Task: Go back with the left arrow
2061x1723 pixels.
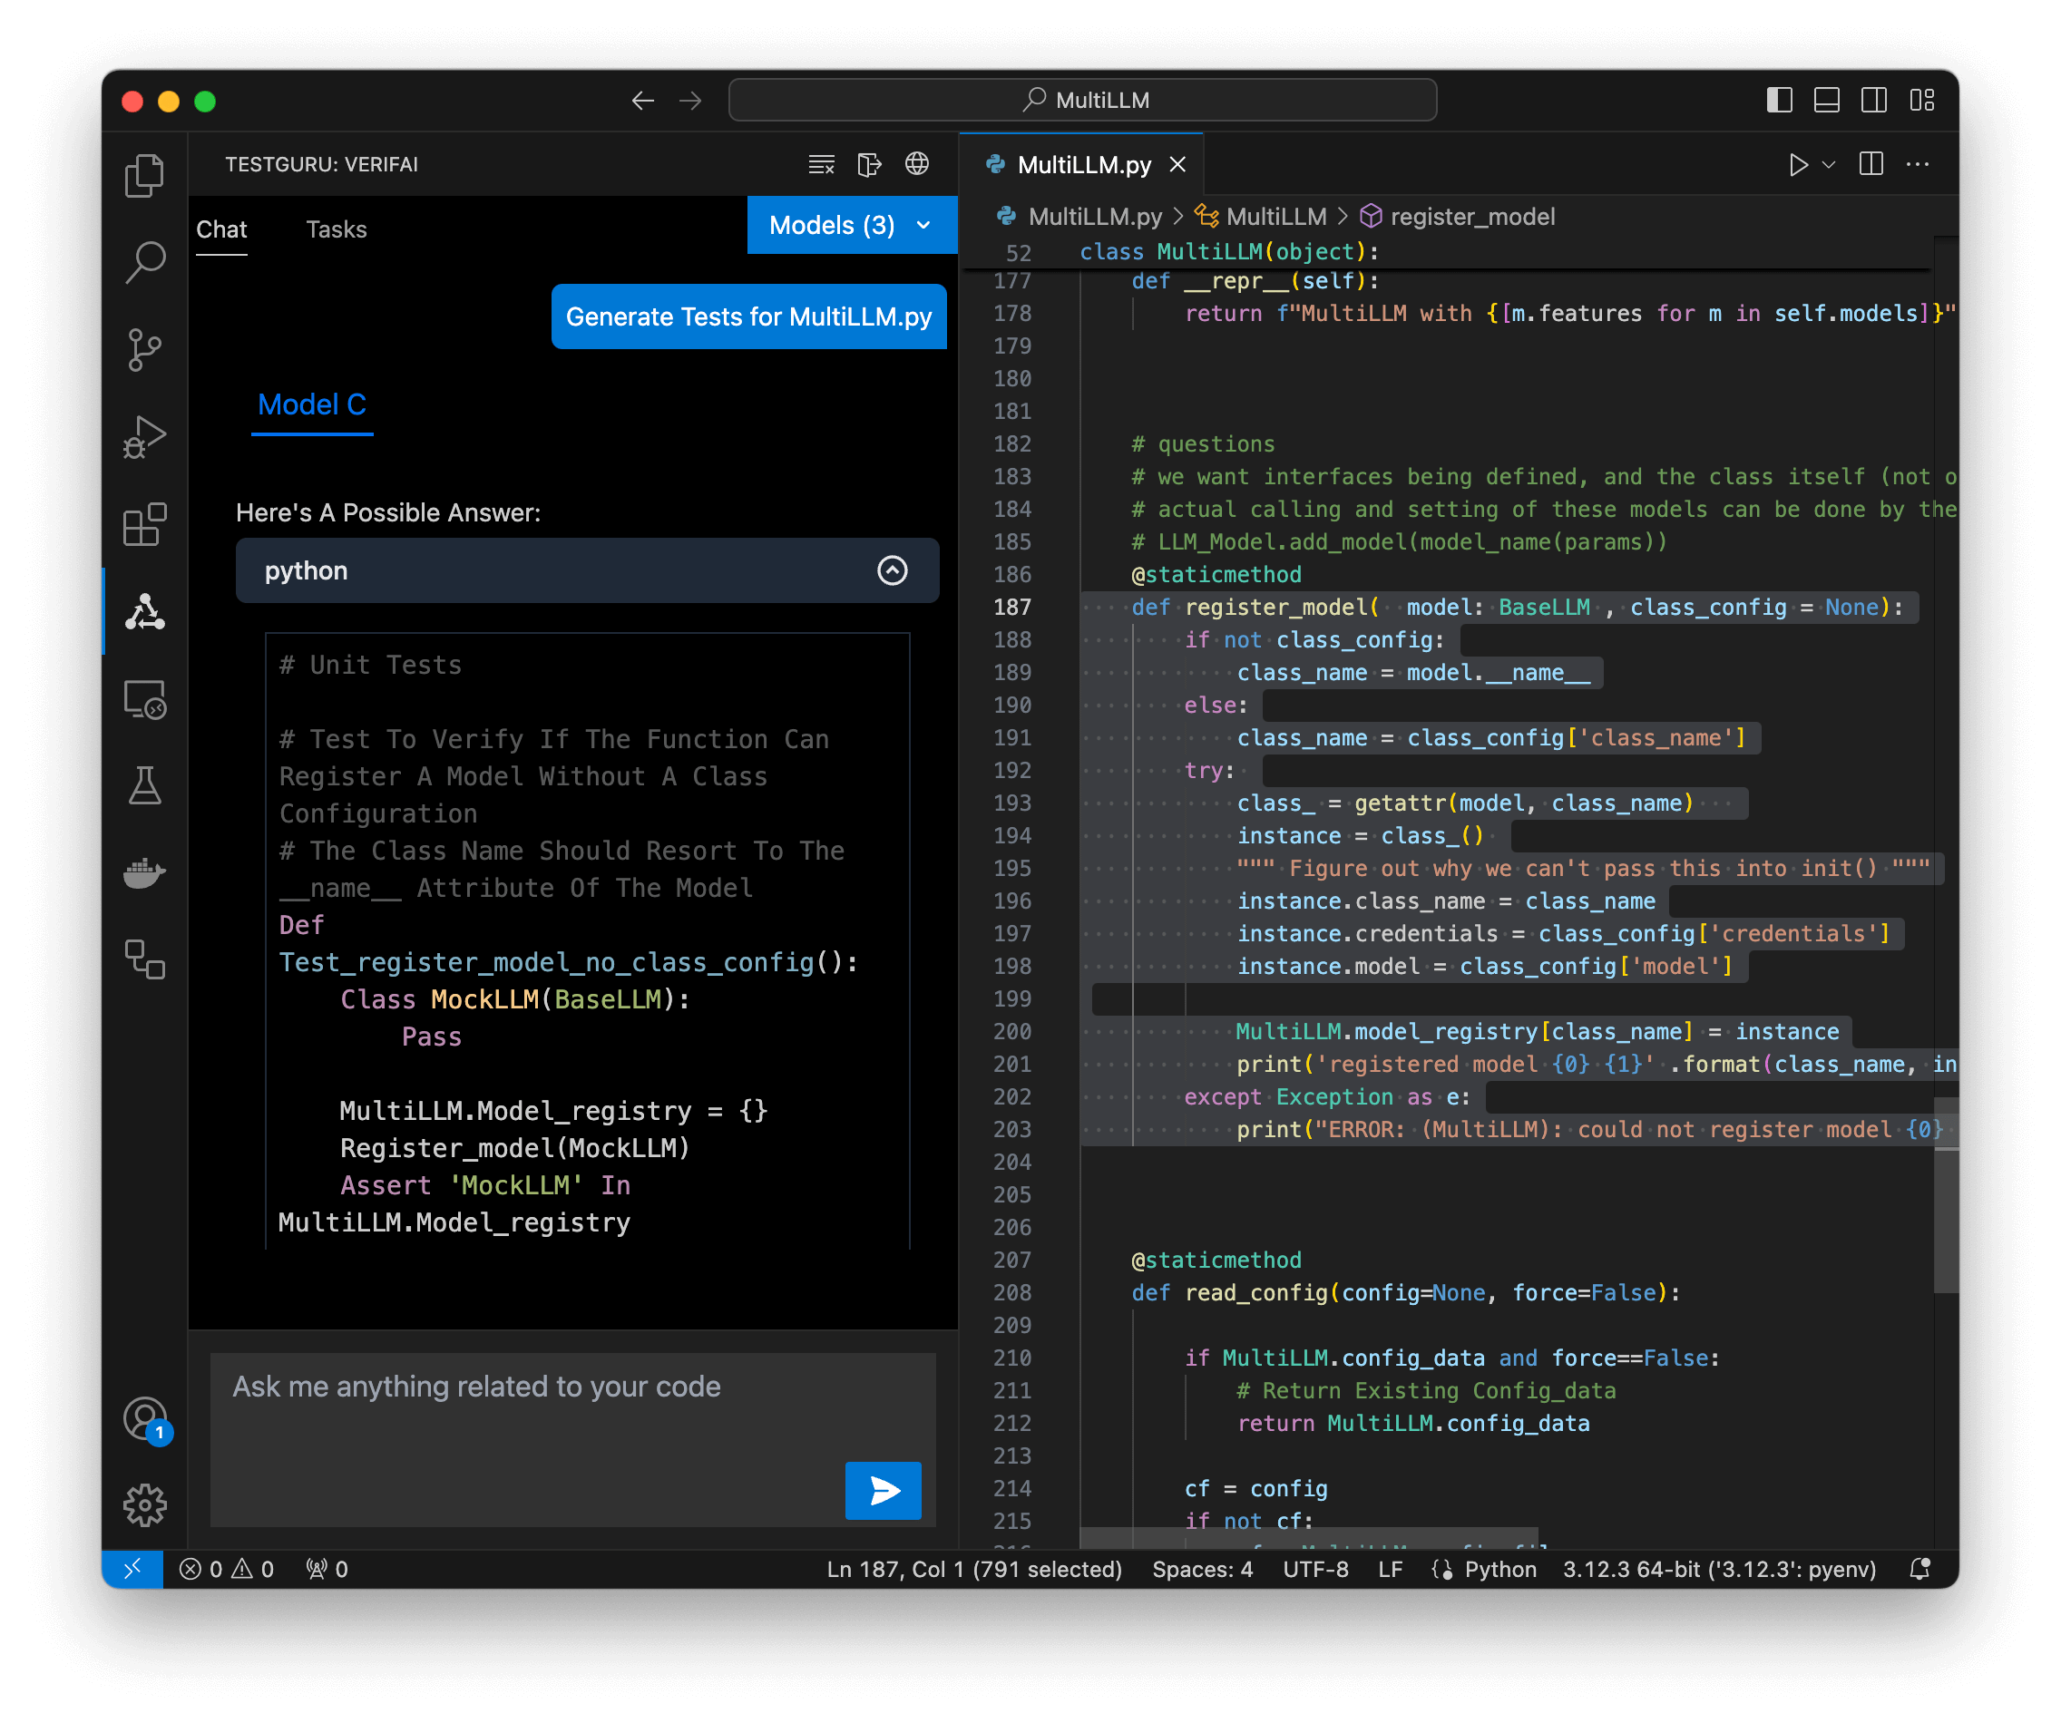Action: (x=643, y=100)
